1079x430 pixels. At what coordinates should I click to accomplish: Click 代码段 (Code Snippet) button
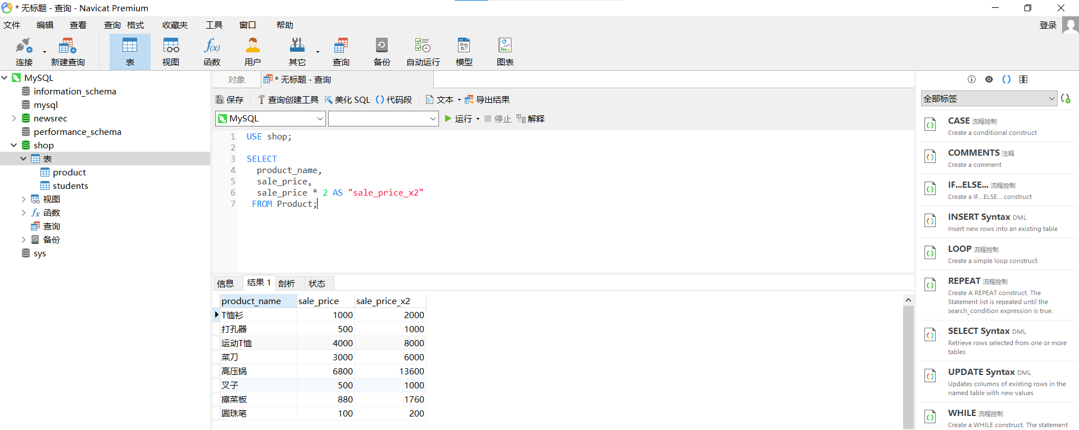(x=393, y=99)
